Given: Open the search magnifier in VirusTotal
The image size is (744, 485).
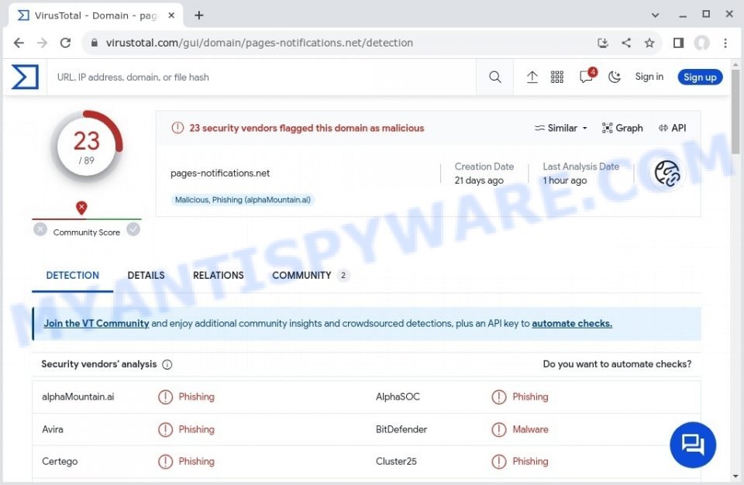Looking at the screenshot, I should (495, 77).
